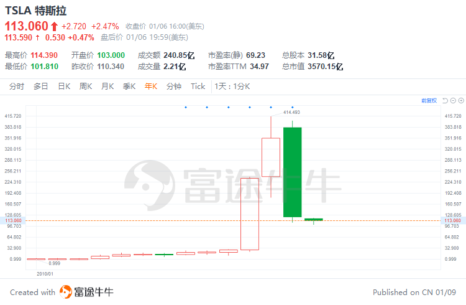Click the Futu bull logo beside Created with

click(x=66, y=292)
